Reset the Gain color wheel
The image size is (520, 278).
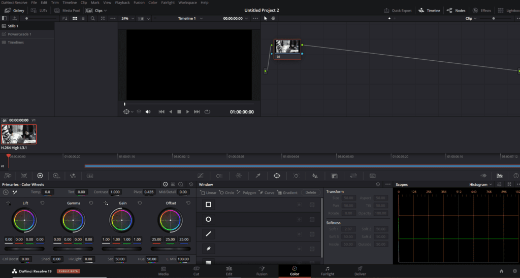(x=140, y=203)
